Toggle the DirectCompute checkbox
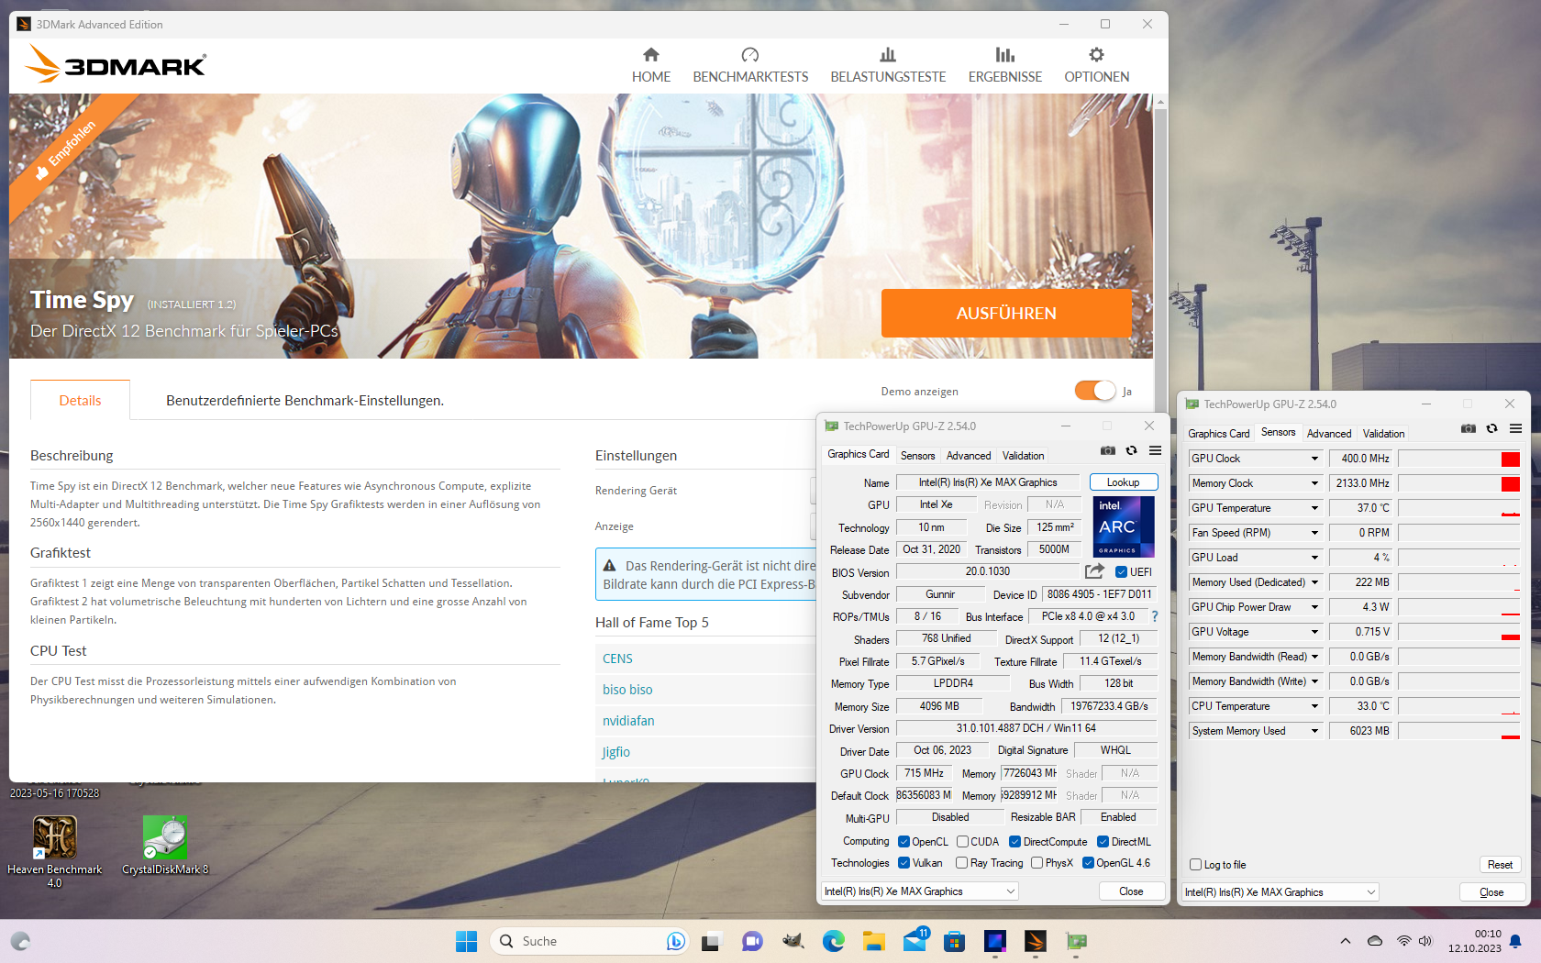 1015,842
